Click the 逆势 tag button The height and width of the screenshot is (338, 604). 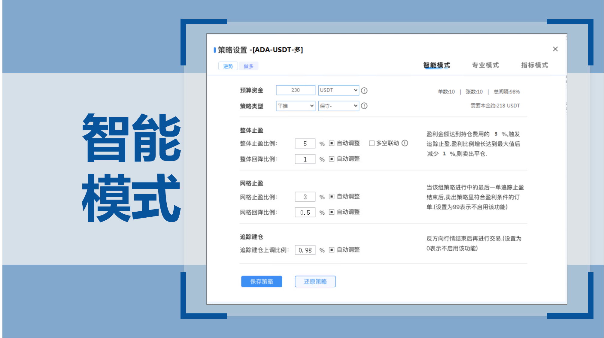coord(228,66)
